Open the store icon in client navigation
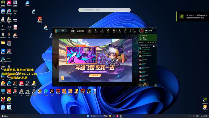This screenshot has width=209, height=118. pos(125,31)
